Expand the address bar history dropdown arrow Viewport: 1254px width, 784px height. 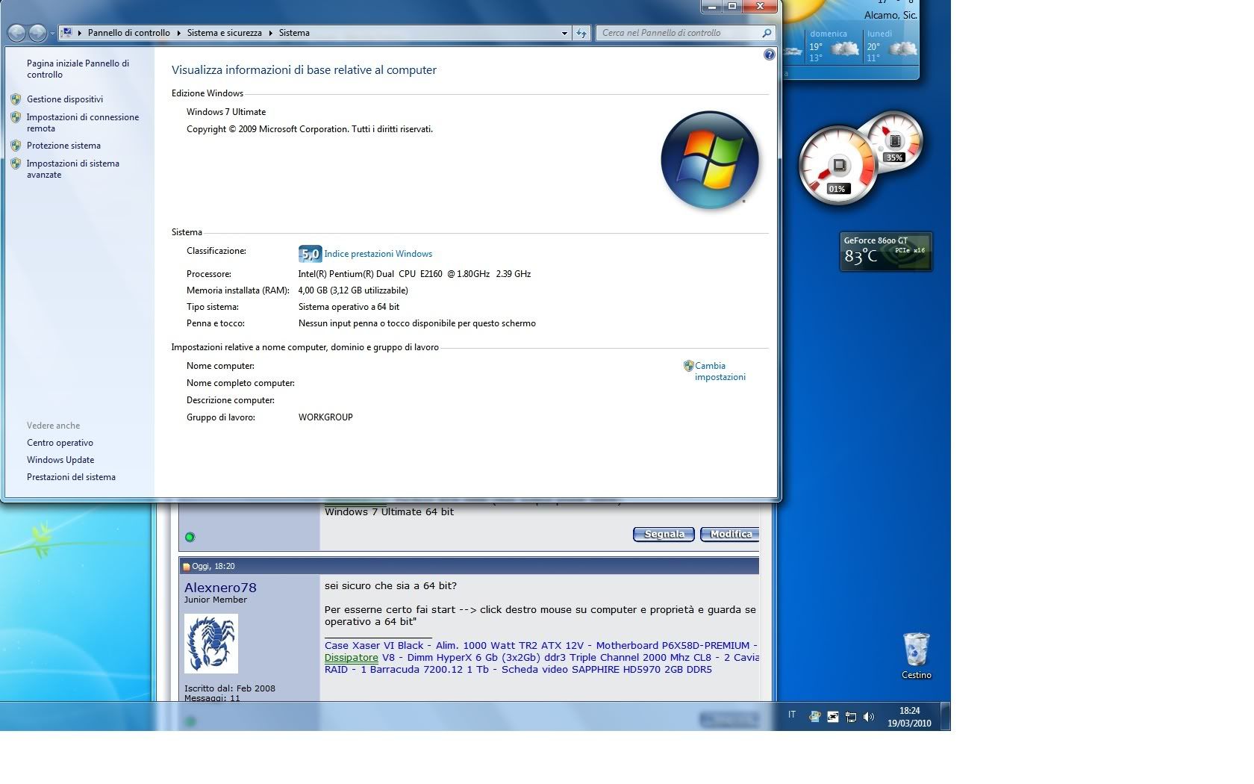(x=564, y=33)
